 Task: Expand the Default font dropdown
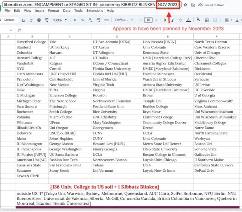pyautogui.click(x=125, y=20)
